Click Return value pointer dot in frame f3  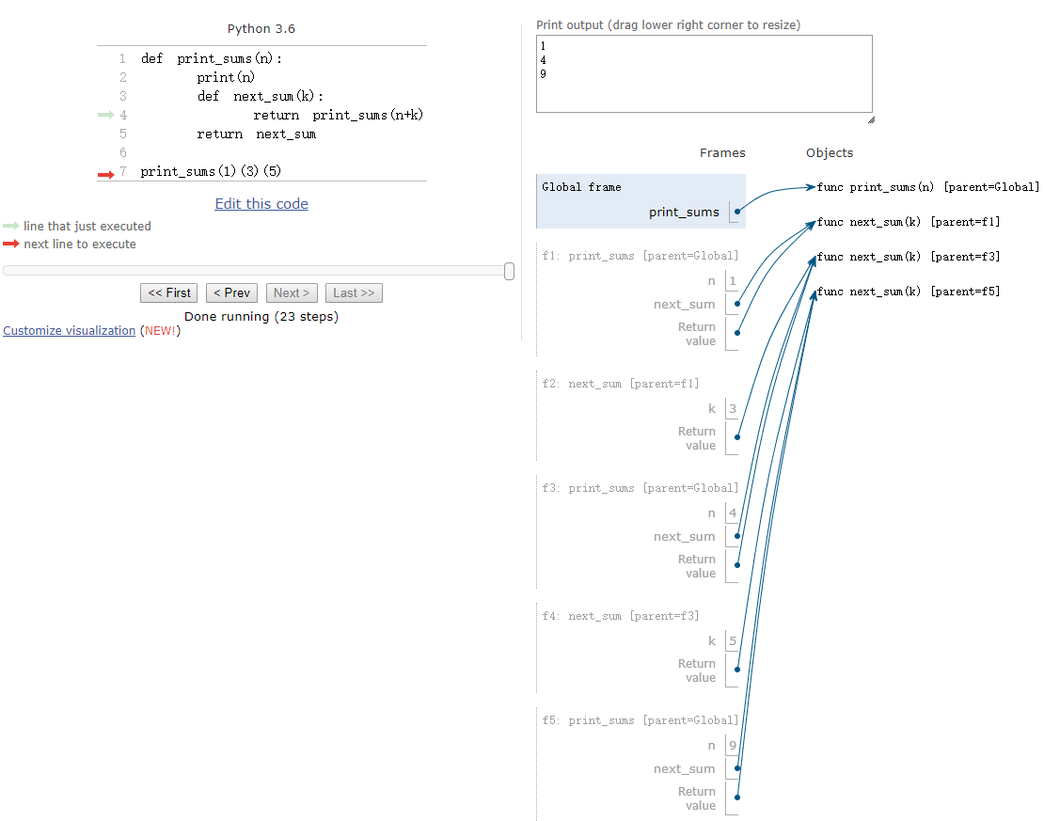[x=737, y=565]
